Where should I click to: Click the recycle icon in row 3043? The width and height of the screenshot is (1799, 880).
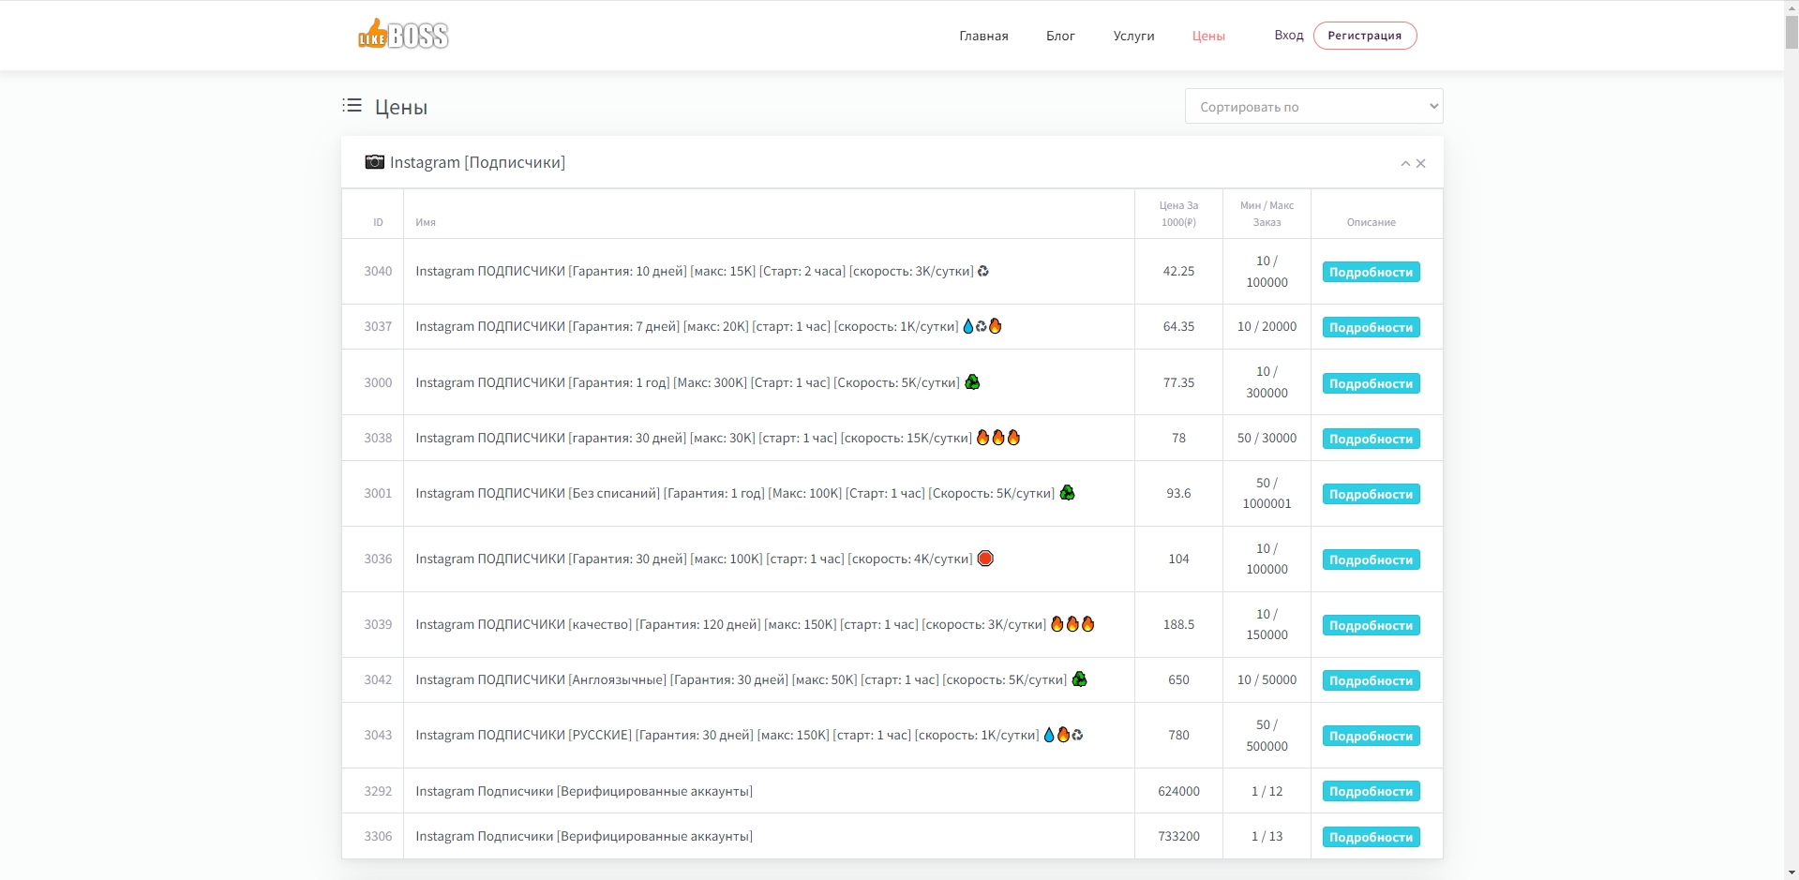1077,735
